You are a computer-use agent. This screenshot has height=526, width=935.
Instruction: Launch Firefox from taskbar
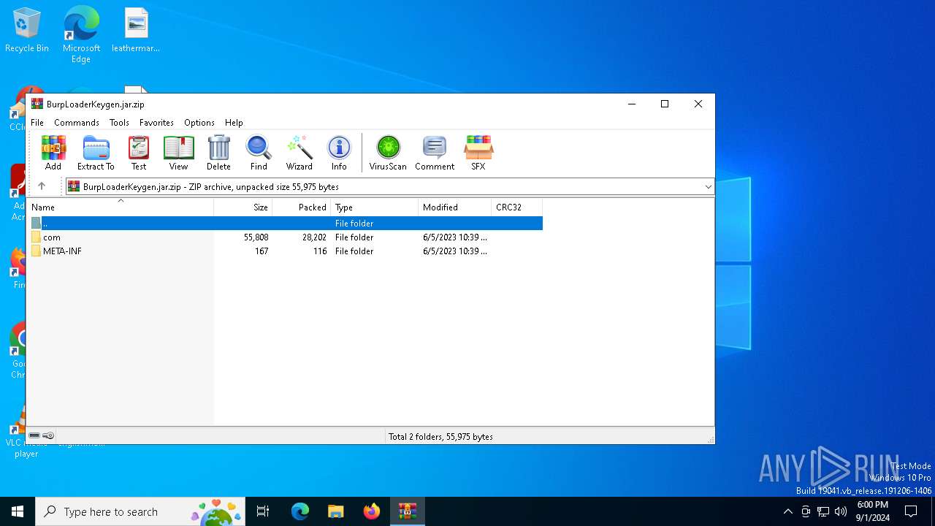pyautogui.click(x=371, y=511)
